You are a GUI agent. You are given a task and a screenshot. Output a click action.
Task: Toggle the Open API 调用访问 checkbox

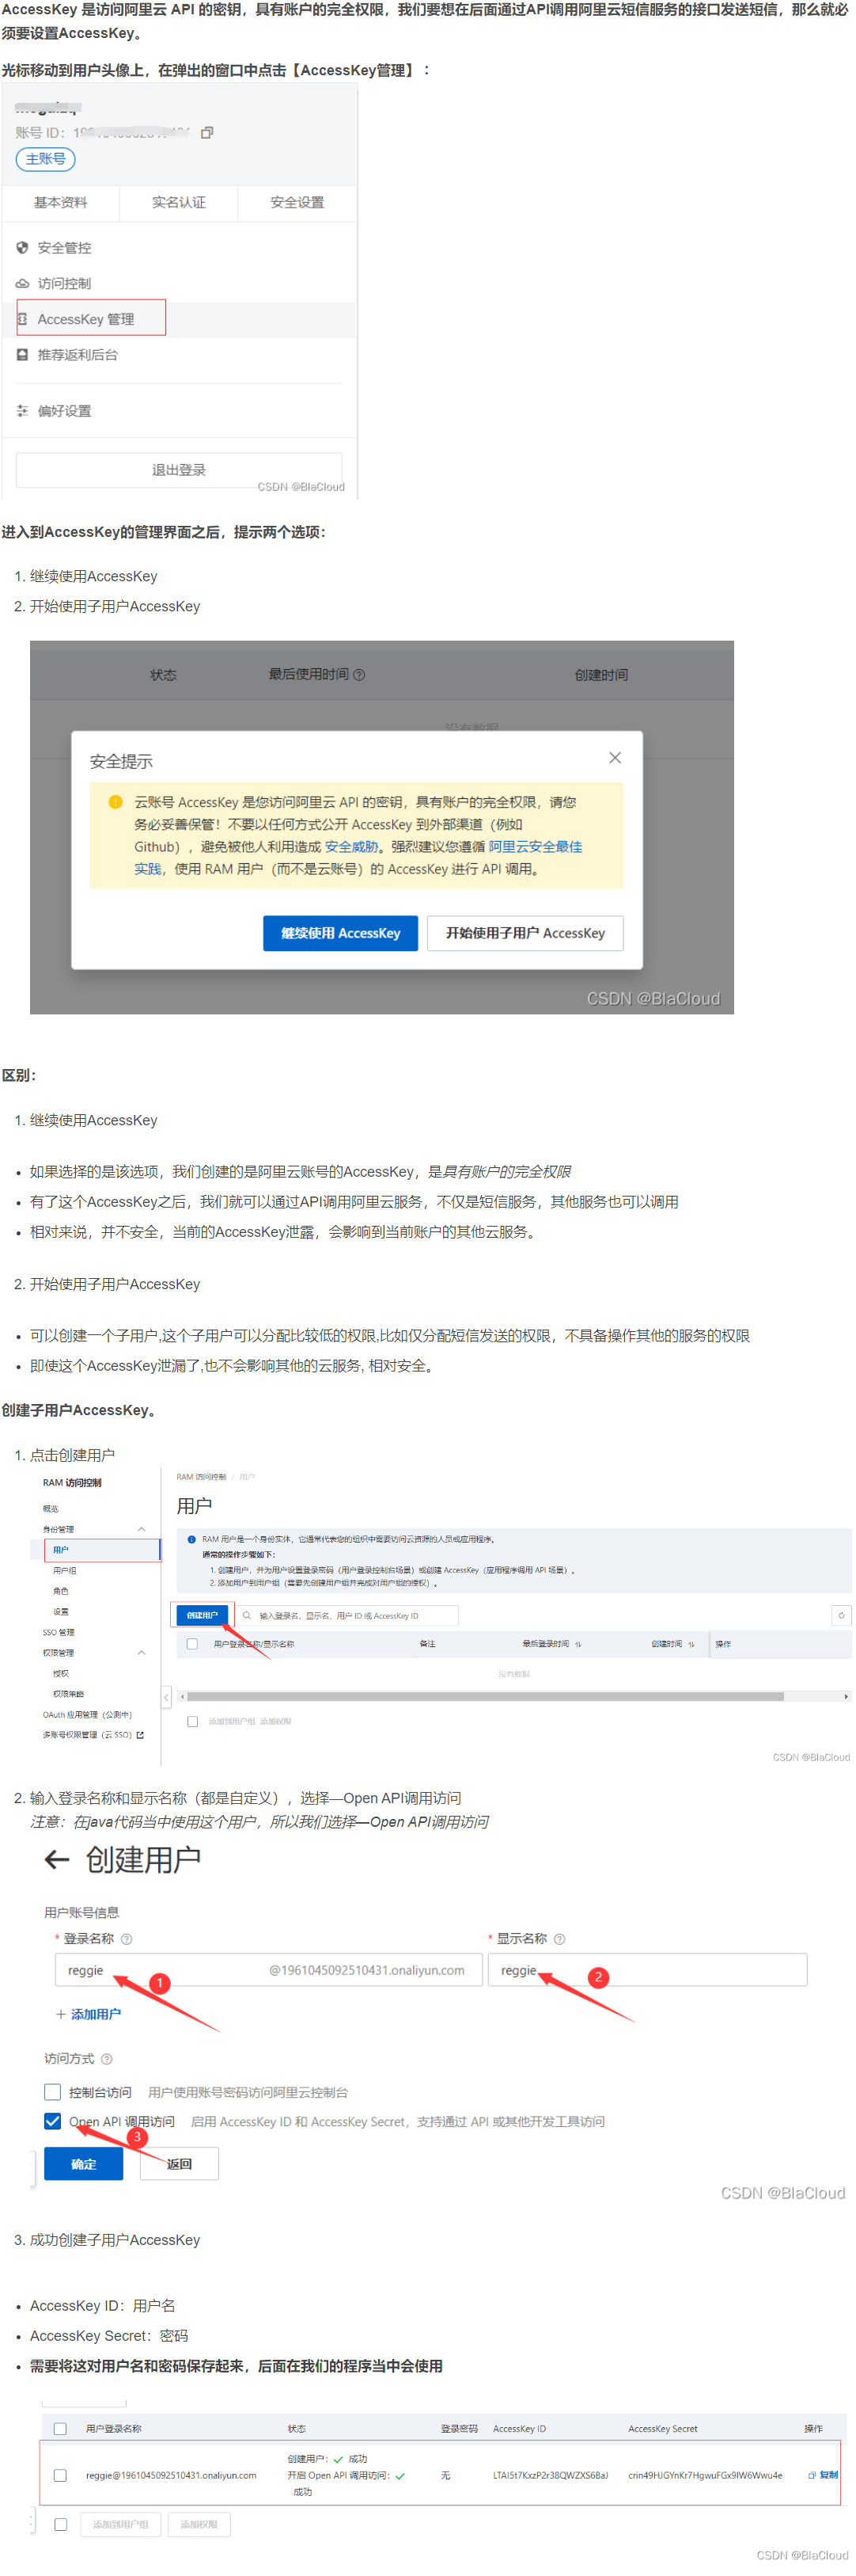(53, 2121)
